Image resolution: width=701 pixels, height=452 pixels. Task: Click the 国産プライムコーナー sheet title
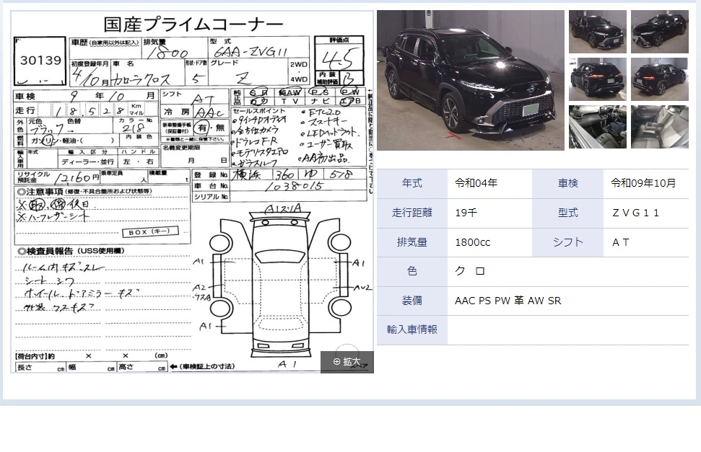click(193, 24)
